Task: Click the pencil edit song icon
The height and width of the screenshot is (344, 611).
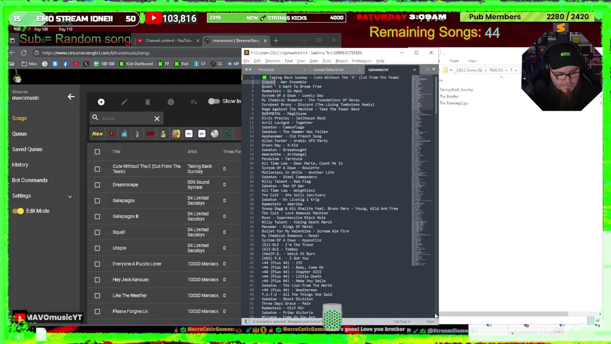Action: 124,102
